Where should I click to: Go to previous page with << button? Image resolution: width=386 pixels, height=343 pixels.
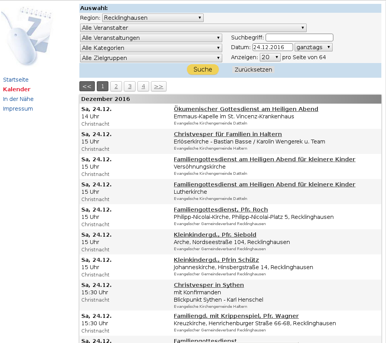(87, 86)
